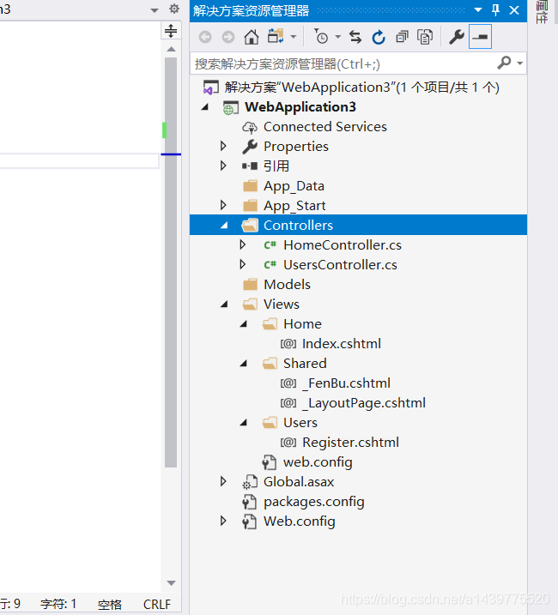Click the editor scrollbar down arrow
558x615 pixels.
pyautogui.click(x=171, y=583)
